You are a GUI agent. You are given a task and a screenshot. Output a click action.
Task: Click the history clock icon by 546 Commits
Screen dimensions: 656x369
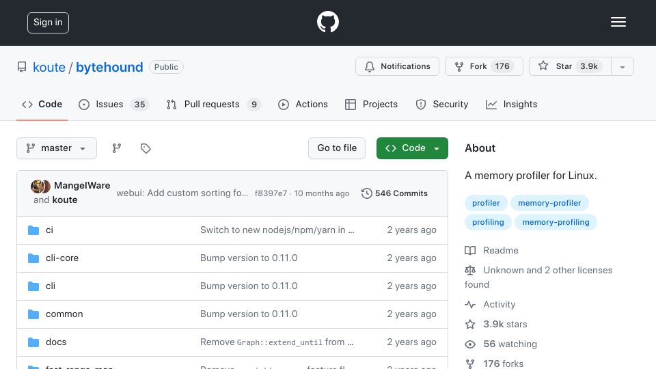[366, 193]
